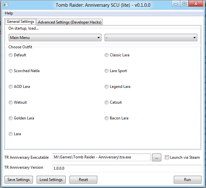The width and height of the screenshot is (206, 188).
Task: Click the 'On startup, load...' group label
Action: 23,28
